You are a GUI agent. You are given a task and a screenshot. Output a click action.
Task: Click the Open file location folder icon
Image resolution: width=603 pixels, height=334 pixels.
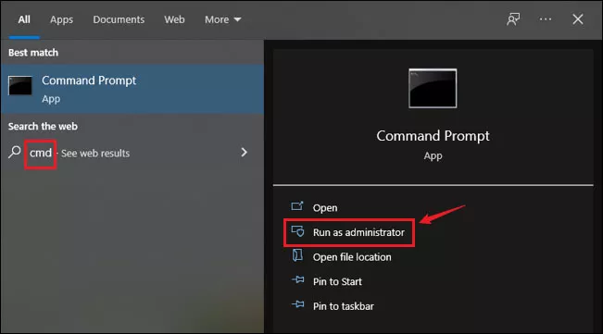[297, 255]
